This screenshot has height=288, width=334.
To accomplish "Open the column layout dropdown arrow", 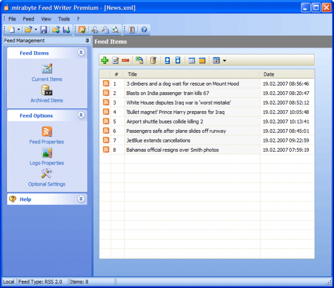I will [x=224, y=61].
